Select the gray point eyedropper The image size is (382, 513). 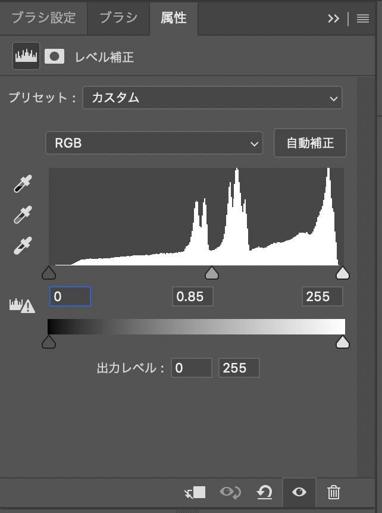coord(23,214)
